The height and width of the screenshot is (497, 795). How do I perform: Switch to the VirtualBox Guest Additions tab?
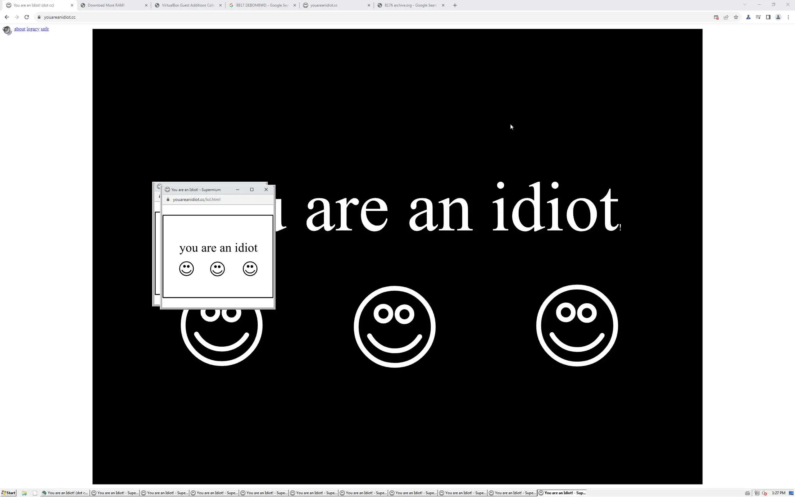pyautogui.click(x=188, y=5)
